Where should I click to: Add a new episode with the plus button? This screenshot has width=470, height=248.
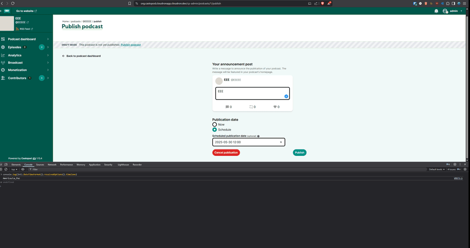pyautogui.click(x=42, y=47)
